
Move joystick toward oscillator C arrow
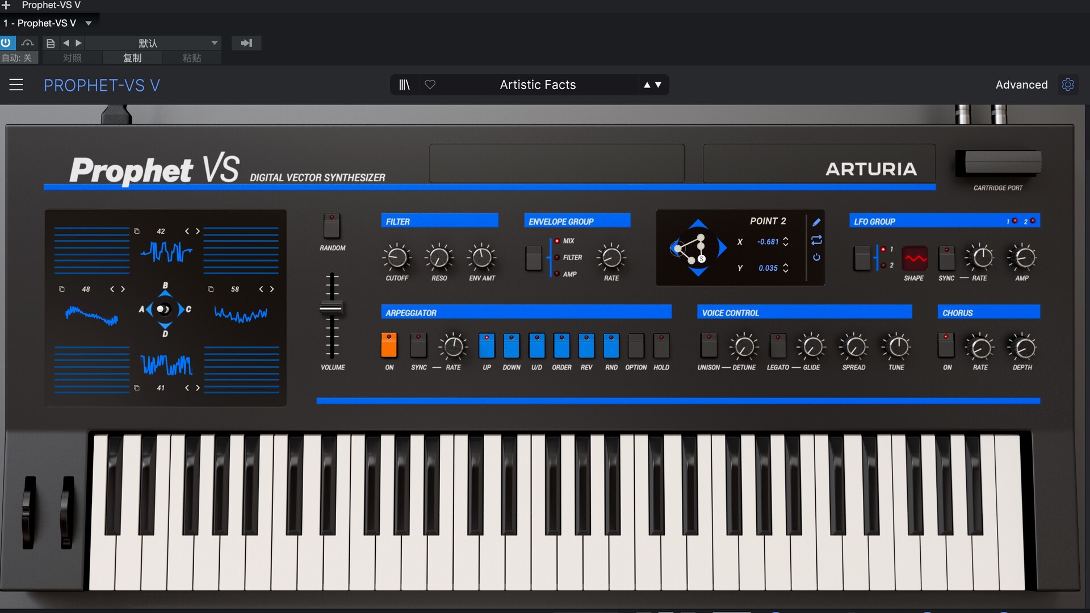click(181, 309)
